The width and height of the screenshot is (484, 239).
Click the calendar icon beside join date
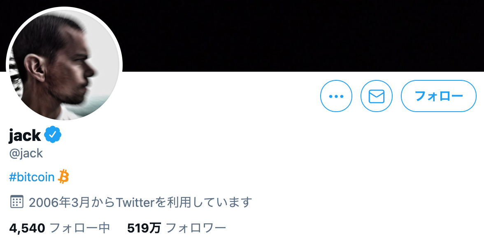point(16,202)
